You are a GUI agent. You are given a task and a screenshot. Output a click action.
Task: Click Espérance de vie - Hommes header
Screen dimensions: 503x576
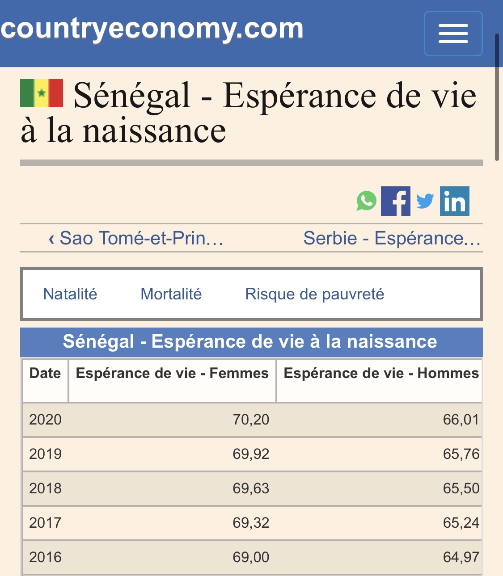click(x=380, y=373)
